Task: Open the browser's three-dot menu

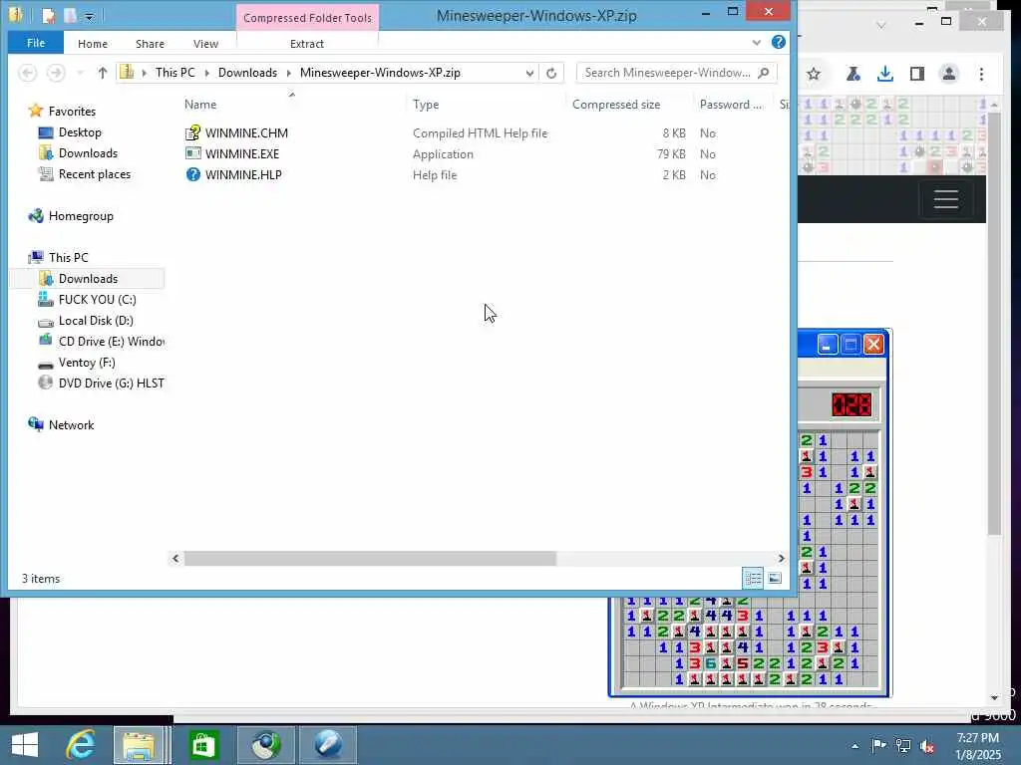Action: [981, 74]
